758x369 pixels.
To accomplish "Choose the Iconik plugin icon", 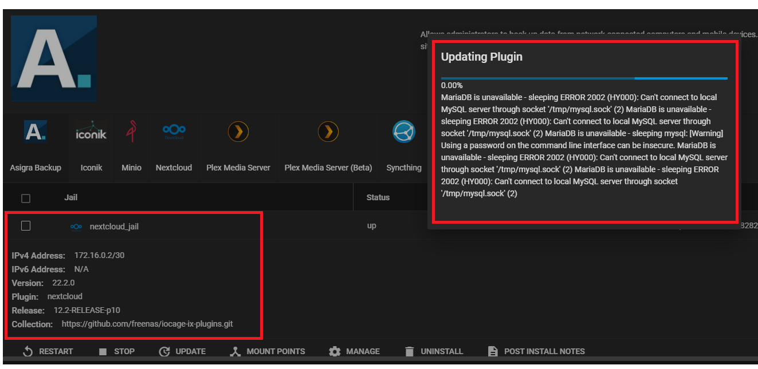I will point(91,133).
